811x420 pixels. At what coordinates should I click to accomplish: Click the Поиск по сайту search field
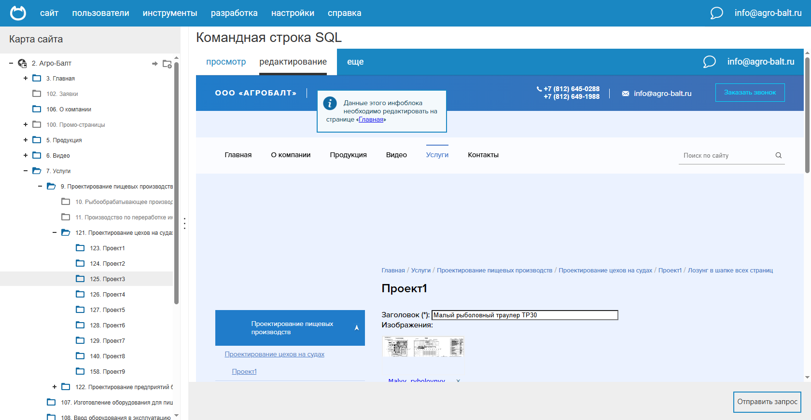[x=727, y=155]
